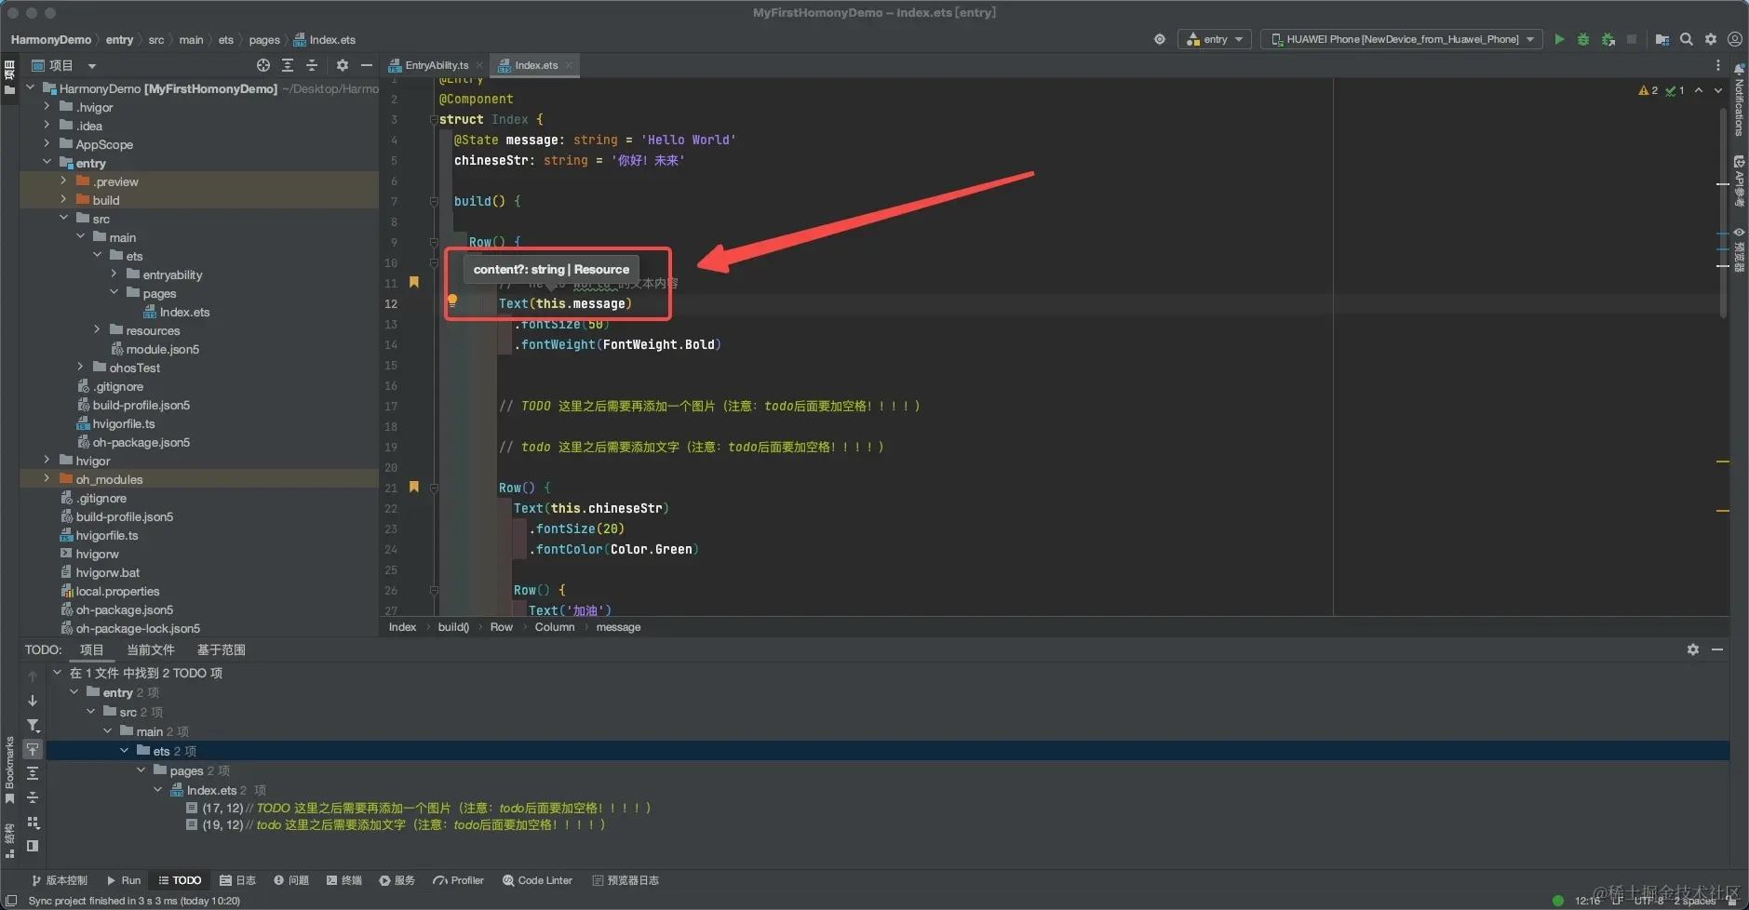Viewport: 1749px width, 910px height.
Task: Open 版本控制 version control tool window
Action: 60,880
